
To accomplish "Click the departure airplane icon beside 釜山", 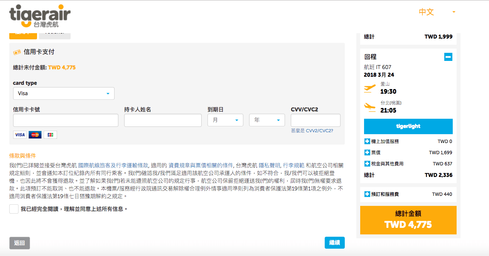I will (369, 88).
